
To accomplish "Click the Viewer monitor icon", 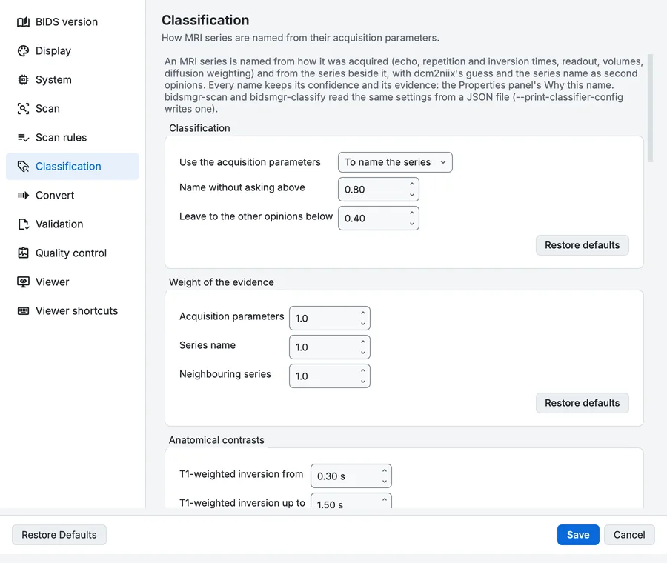I will coord(24,282).
